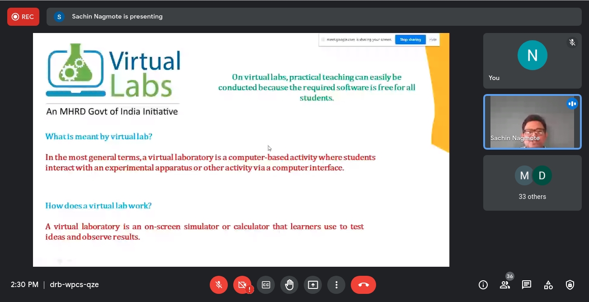The width and height of the screenshot is (589, 302).
Task: Click the 2:30 PM time display
Action: [24, 285]
